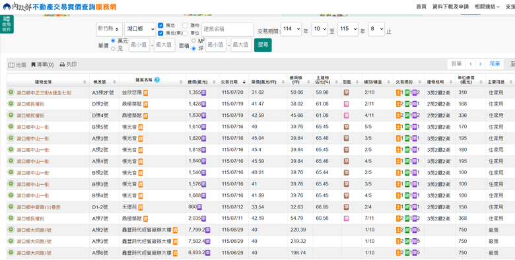This screenshot has width=515, height=260.
Task: Click the pink 型態 icon in D棟2號 row
Action: (346, 104)
